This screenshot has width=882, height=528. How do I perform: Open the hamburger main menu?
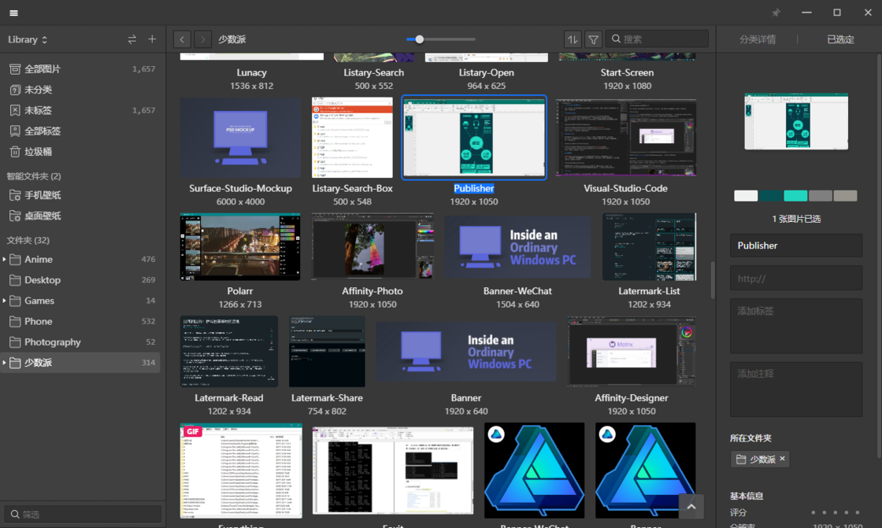13,13
